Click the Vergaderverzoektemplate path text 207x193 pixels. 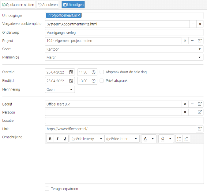(x=72, y=24)
